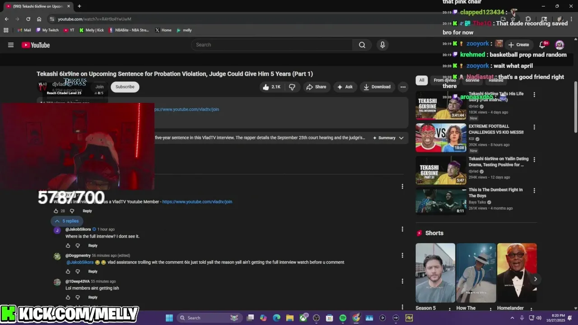Open Melly | Kick bookmark

pos(92,30)
